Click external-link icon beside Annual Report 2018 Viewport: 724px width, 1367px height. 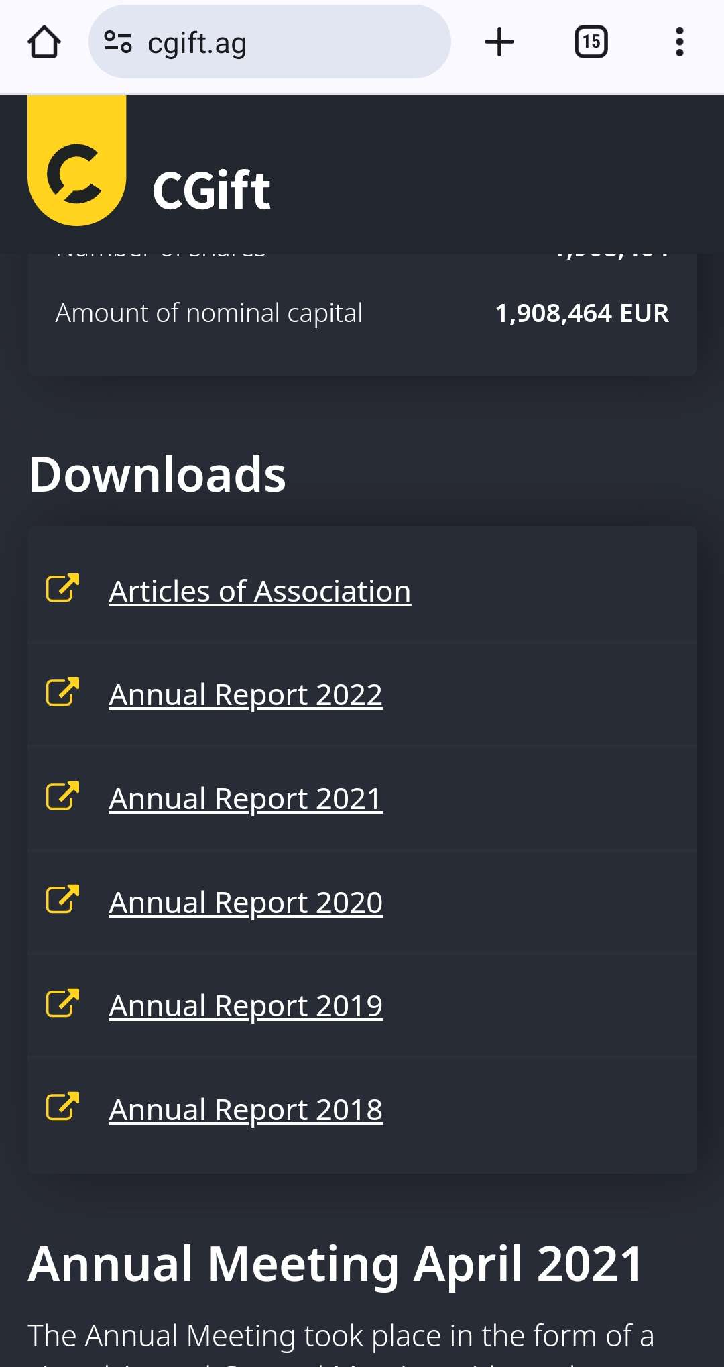click(x=62, y=1107)
